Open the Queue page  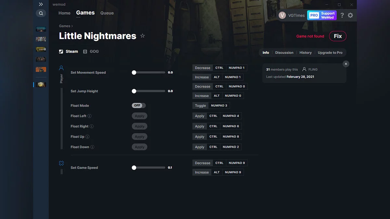[107, 13]
